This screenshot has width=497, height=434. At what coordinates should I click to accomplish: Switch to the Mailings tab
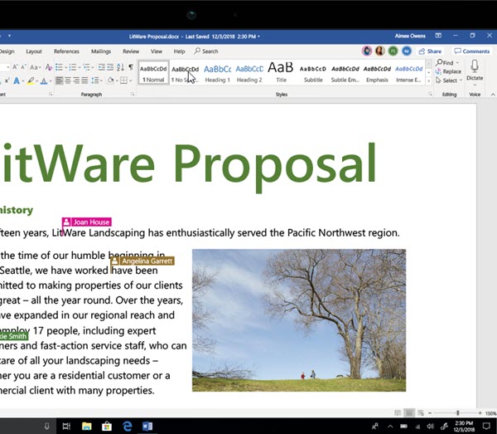(x=101, y=51)
